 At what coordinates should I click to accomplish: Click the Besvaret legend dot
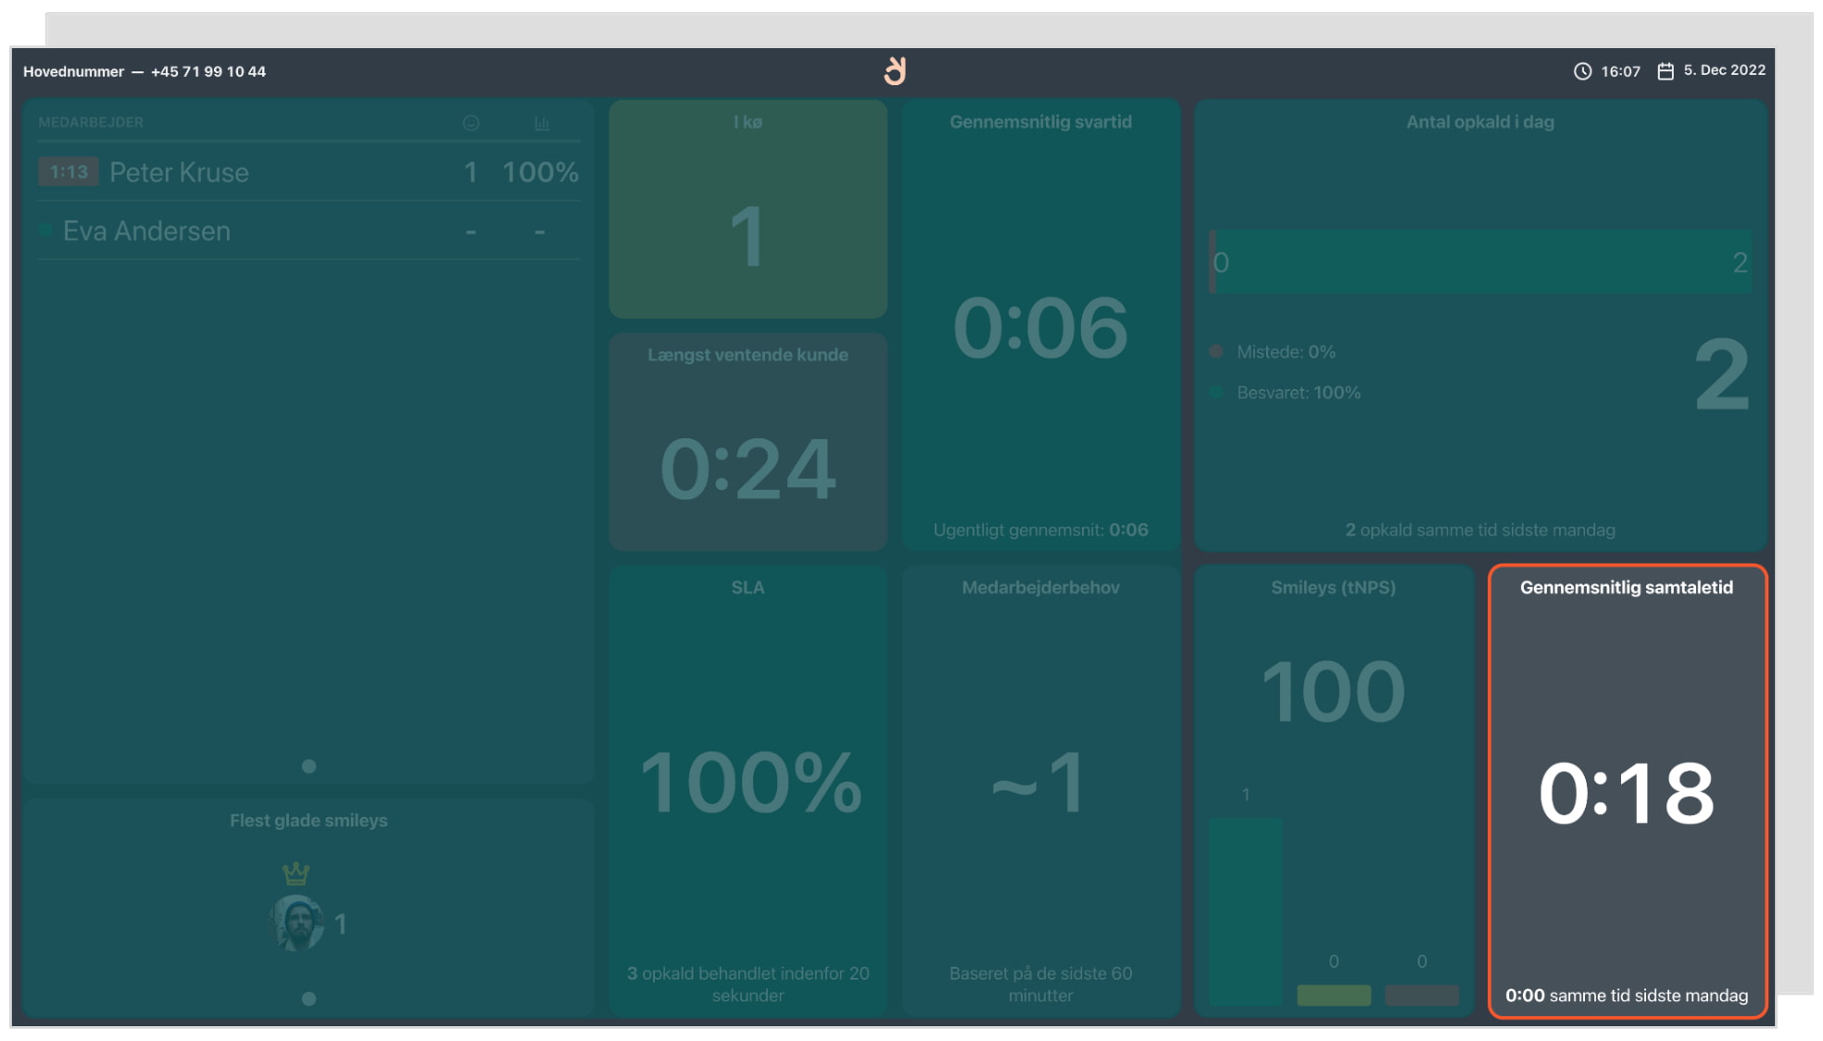pyautogui.click(x=1216, y=393)
